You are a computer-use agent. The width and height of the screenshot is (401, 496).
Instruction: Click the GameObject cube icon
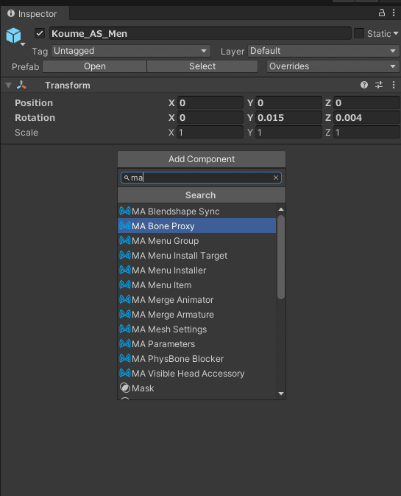(x=13, y=35)
